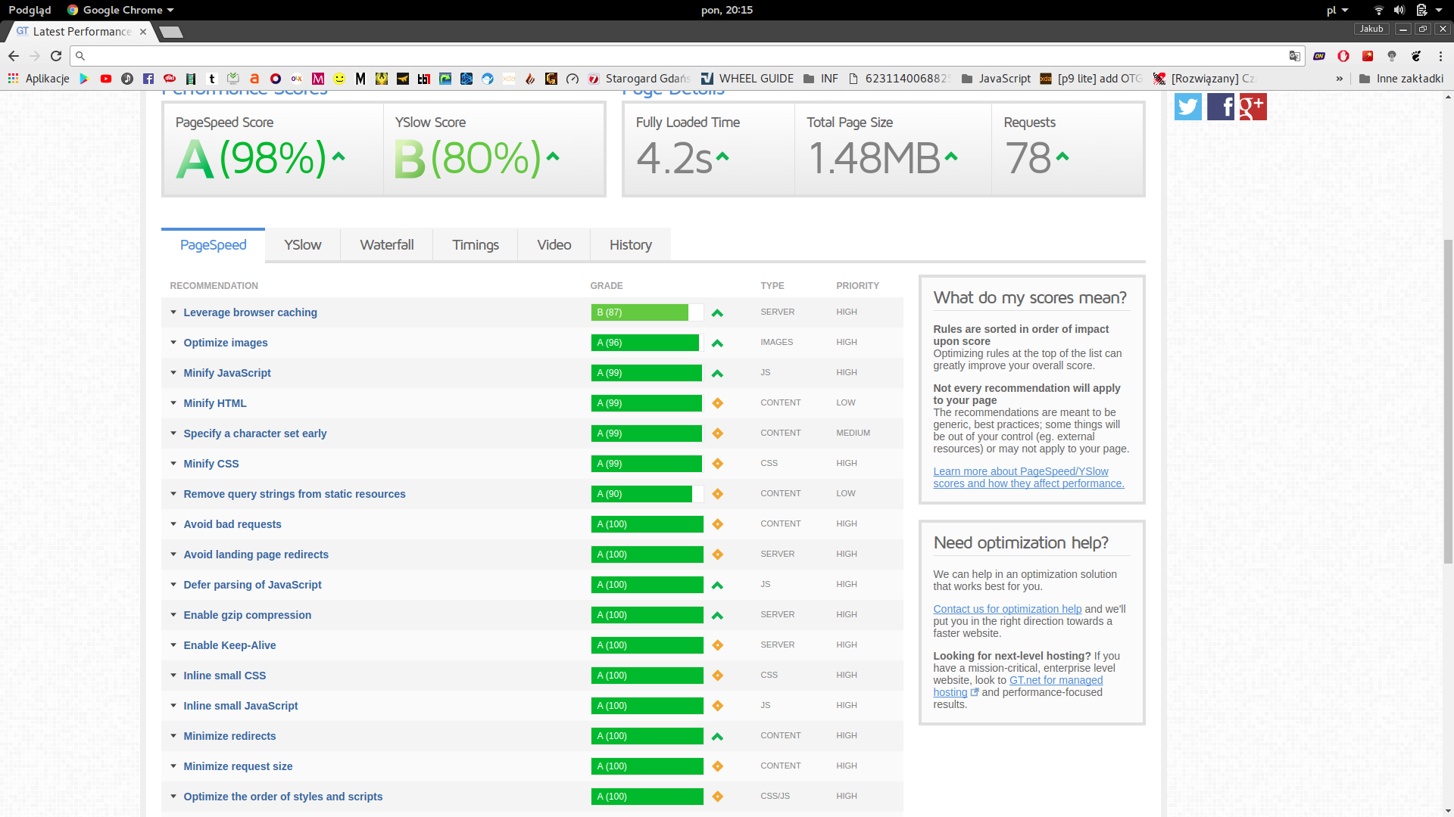
Task: Reload the page with refresh icon
Action: tap(56, 56)
